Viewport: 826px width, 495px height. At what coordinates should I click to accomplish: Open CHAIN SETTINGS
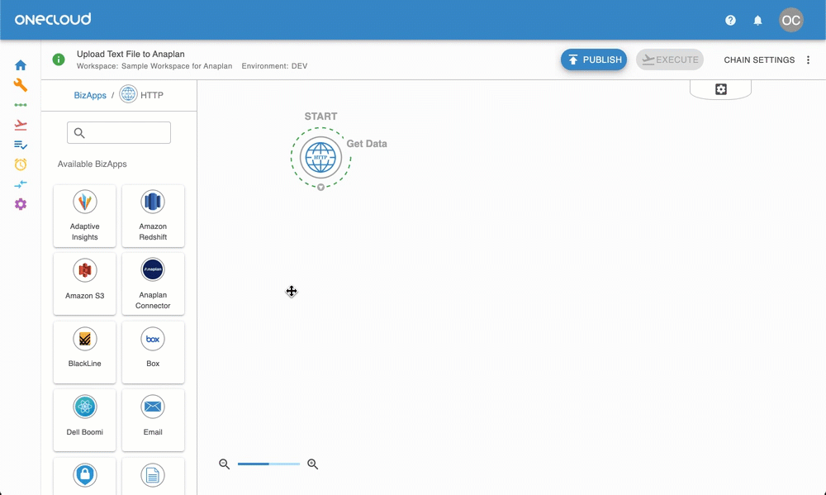759,59
